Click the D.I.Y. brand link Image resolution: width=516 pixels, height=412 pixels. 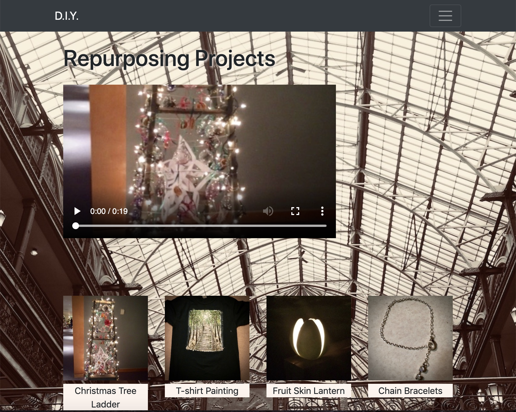point(67,16)
